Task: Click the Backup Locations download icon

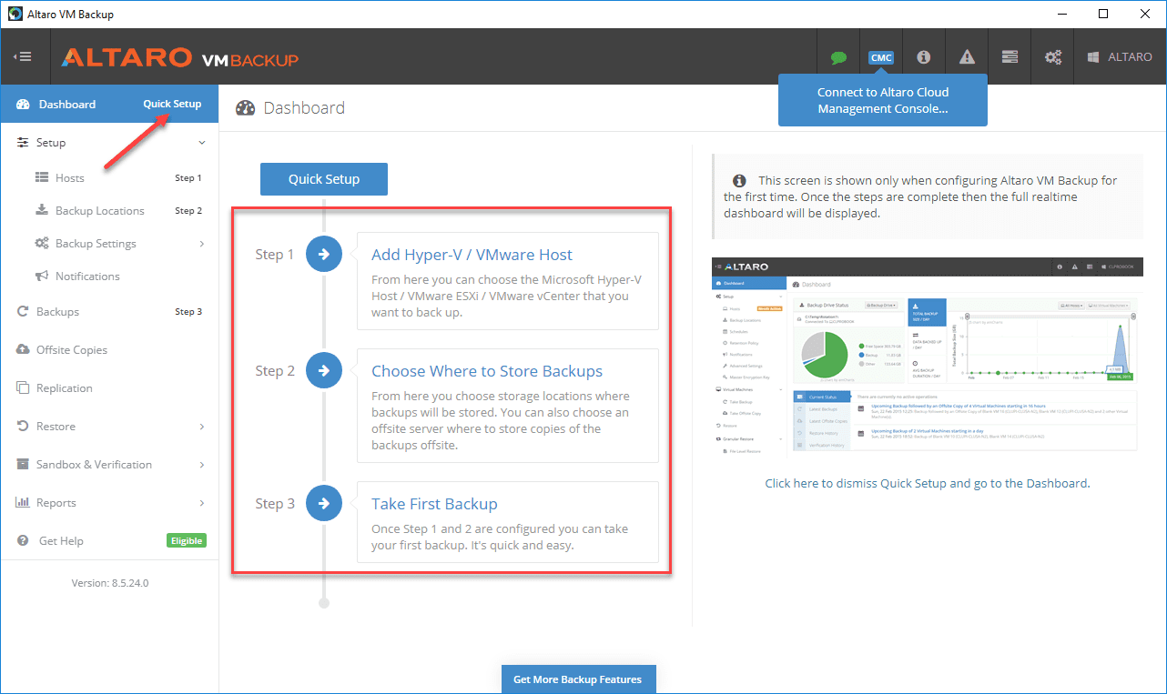Action: (x=42, y=210)
